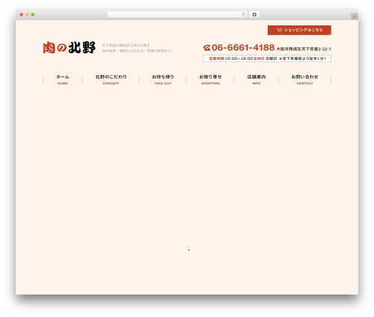The image size is (374, 317).
Task: Click the red shopping button with cart icon
Action: 299,30
